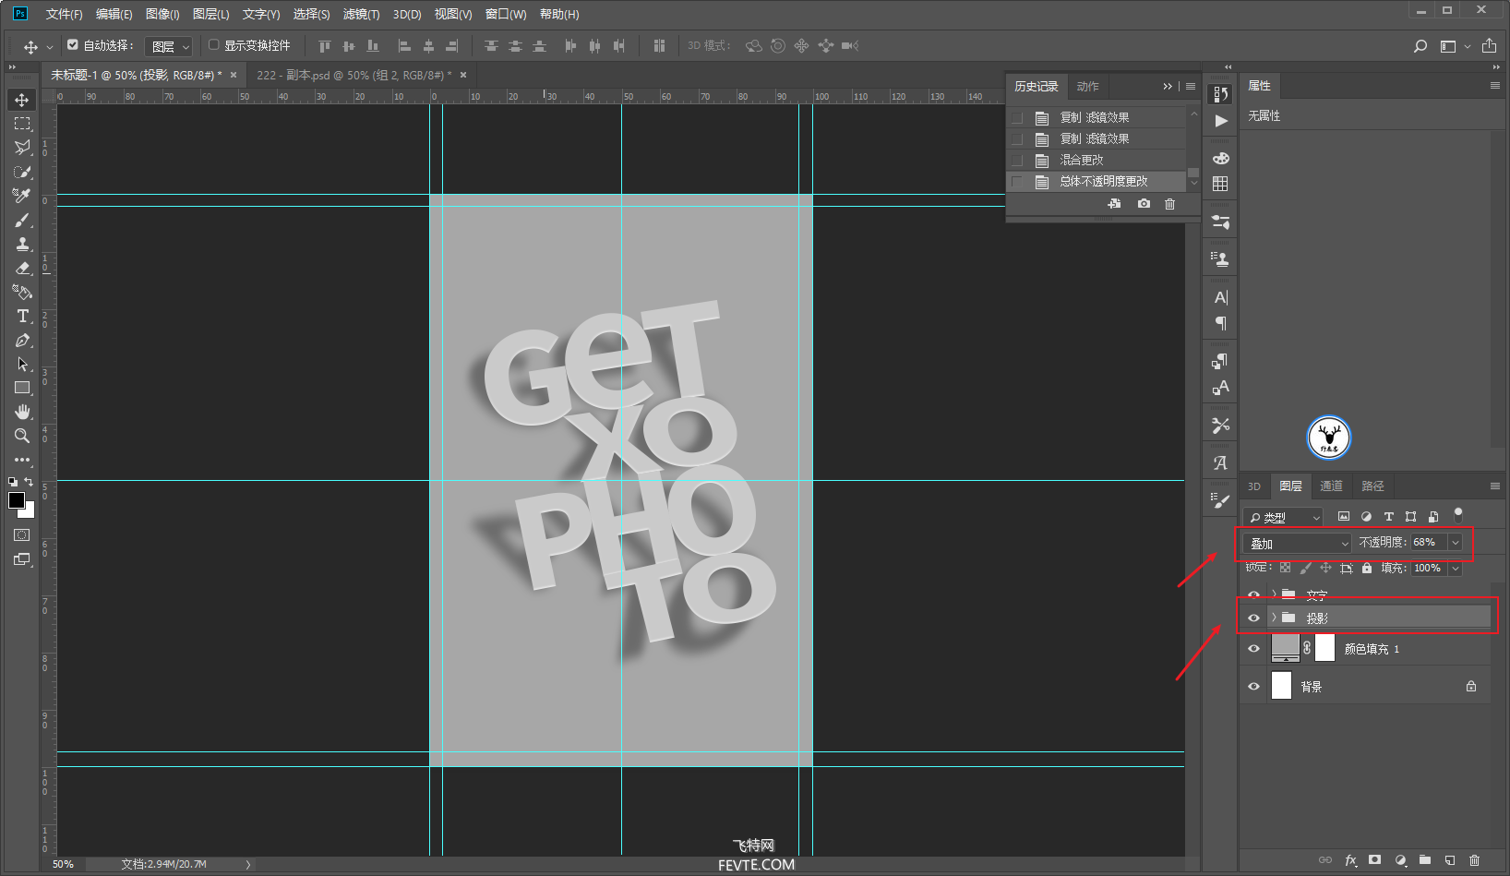Select the Clone Stamp tool

point(22,244)
